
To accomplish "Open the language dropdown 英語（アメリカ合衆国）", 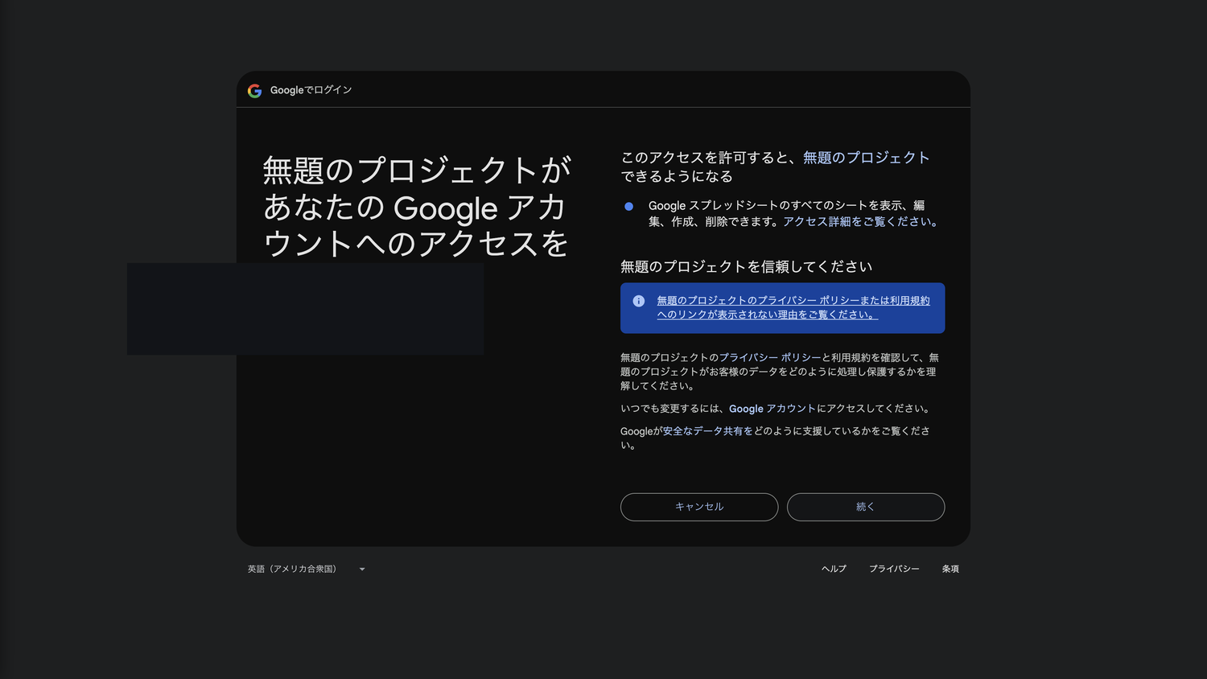I will point(307,569).
